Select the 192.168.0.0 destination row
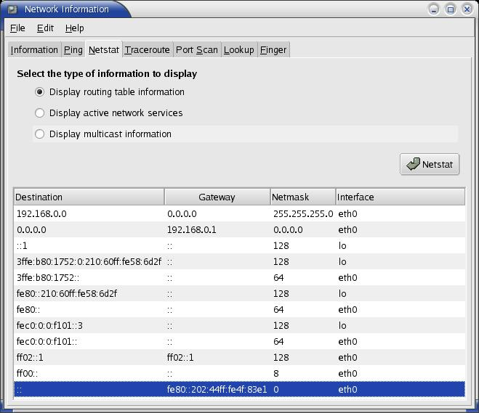Screen dimensions: 479x413 (x=240, y=213)
